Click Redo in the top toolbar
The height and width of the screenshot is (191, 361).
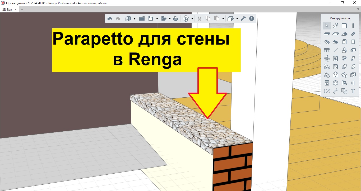118,19
